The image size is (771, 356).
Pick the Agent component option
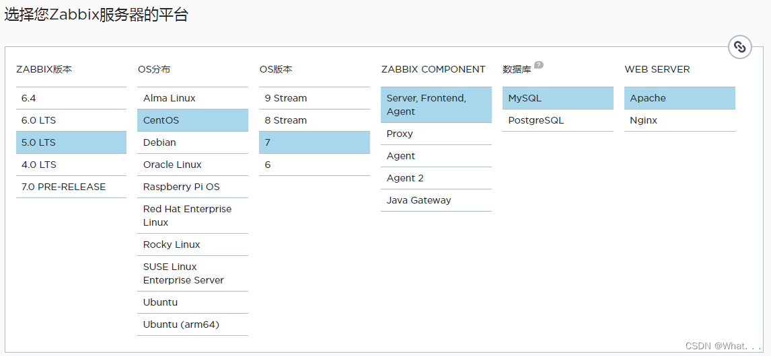pyautogui.click(x=436, y=156)
